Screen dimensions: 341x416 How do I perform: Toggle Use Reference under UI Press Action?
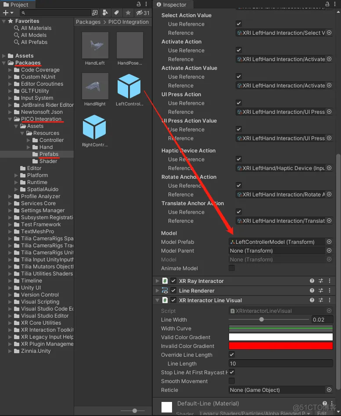pyautogui.click(x=239, y=103)
